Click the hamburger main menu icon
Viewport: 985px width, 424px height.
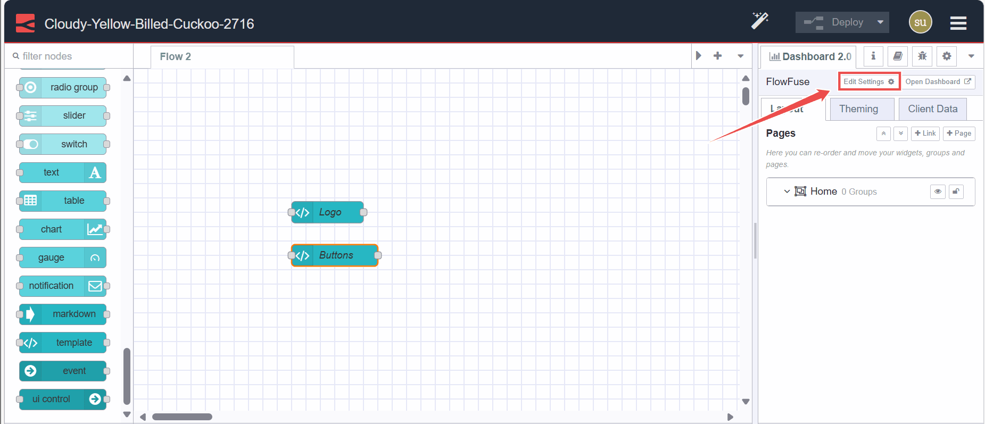click(x=958, y=23)
